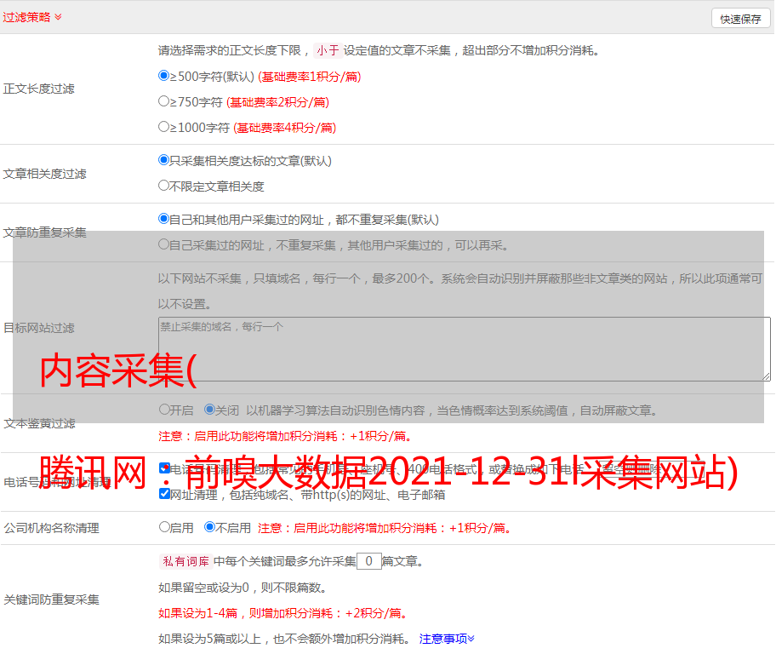Click the 关键词防重复采集 row label
This screenshot has height=654, width=776.
(x=51, y=599)
